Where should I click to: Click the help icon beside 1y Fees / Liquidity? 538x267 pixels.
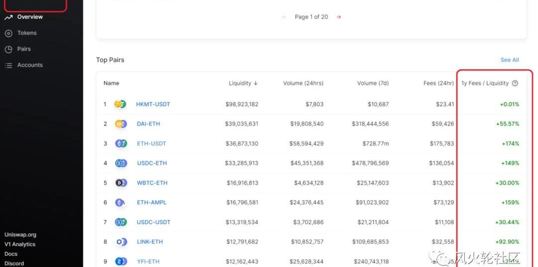[x=515, y=83]
